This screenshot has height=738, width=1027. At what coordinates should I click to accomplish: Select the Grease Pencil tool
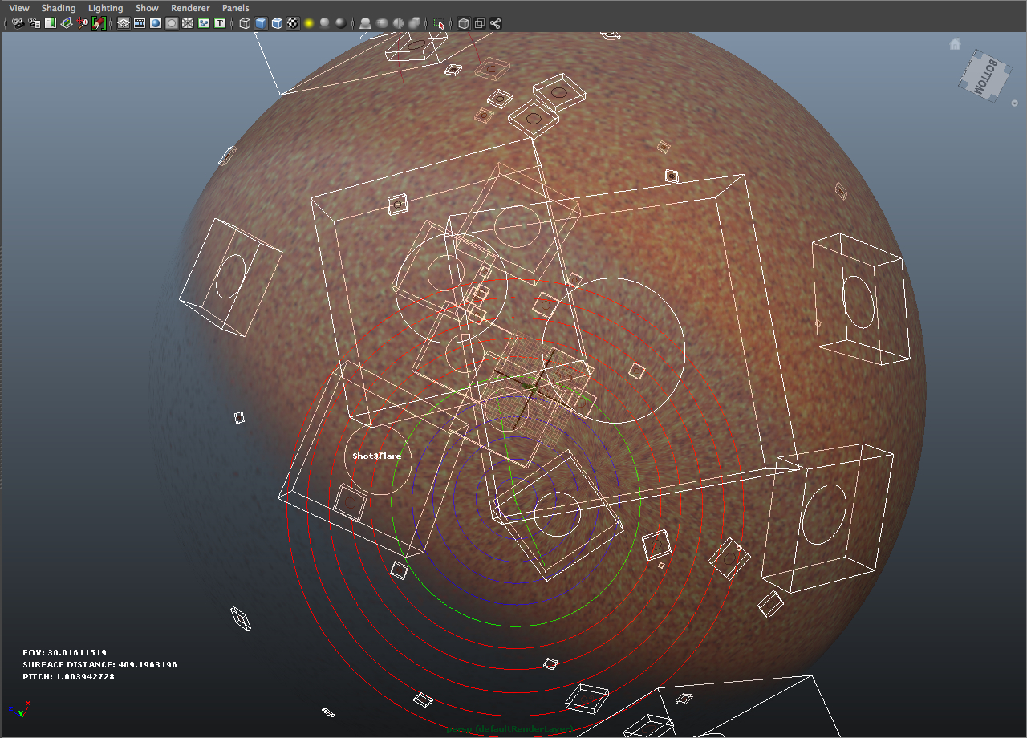(x=99, y=23)
